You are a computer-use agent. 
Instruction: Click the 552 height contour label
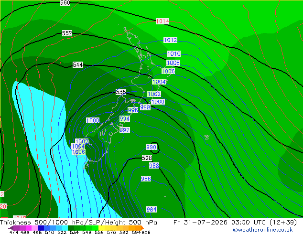(x=67, y=33)
